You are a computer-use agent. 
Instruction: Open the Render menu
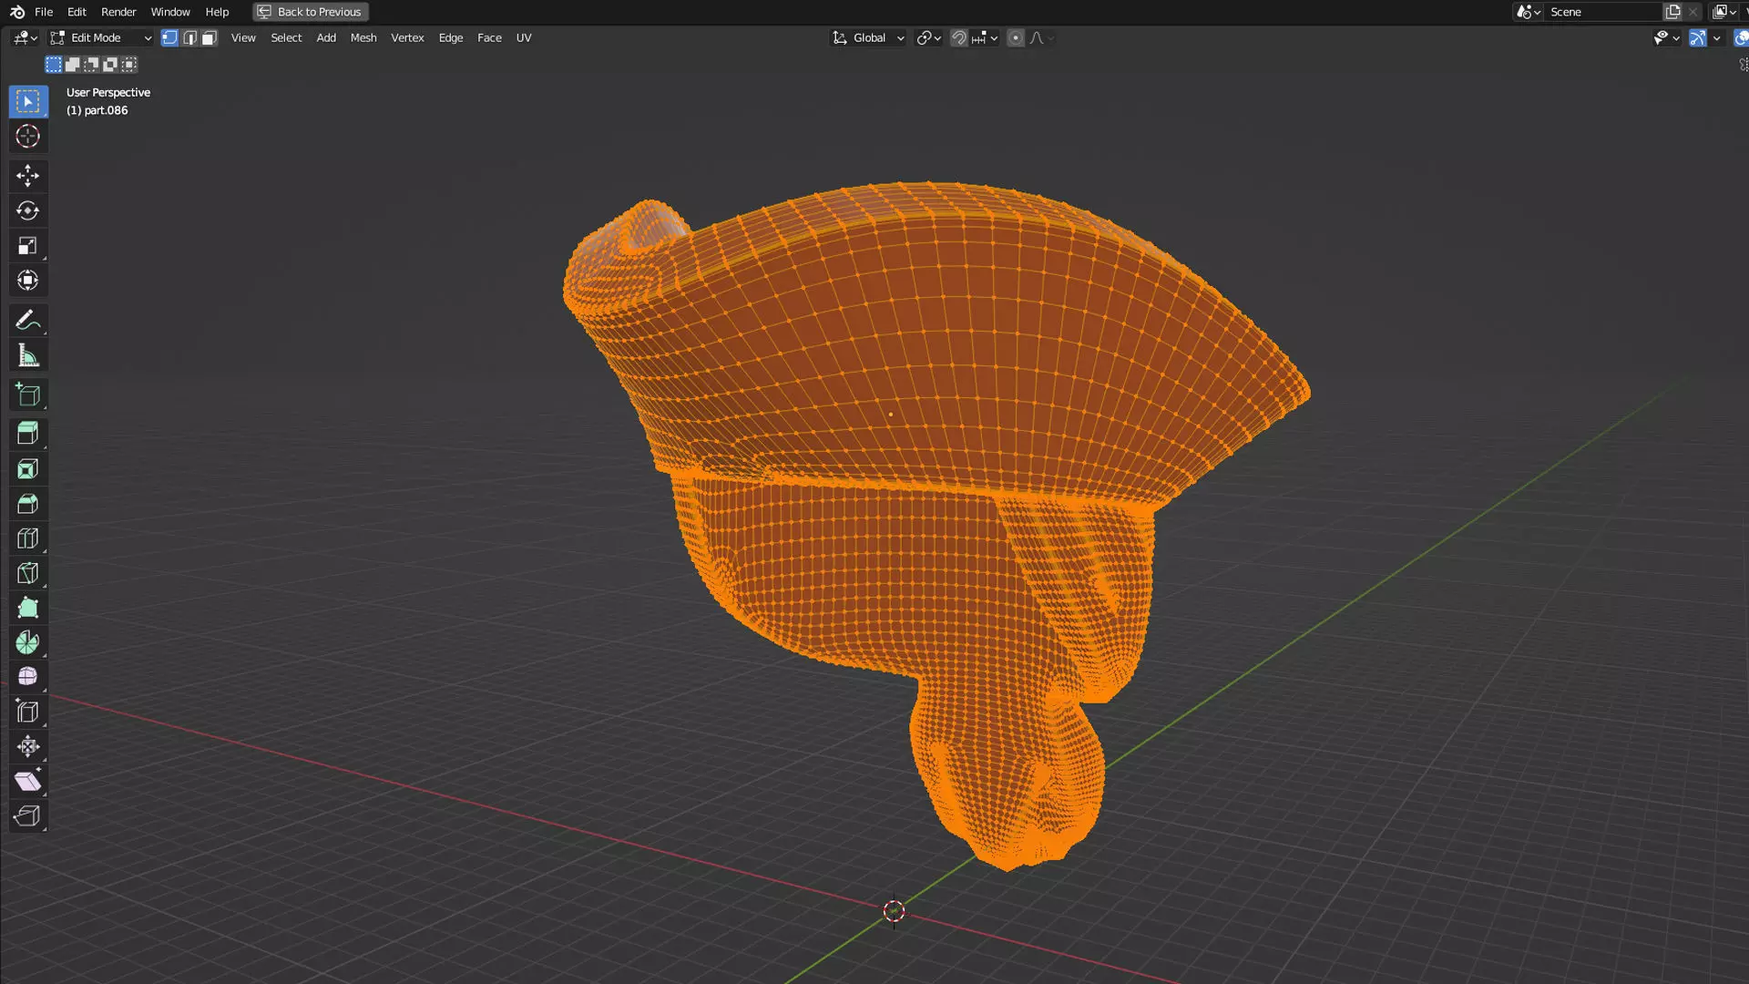pyautogui.click(x=118, y=12)
